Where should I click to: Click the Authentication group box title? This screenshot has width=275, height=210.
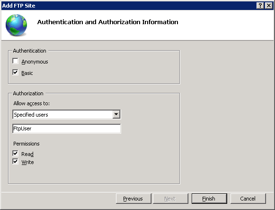point(30,51)
